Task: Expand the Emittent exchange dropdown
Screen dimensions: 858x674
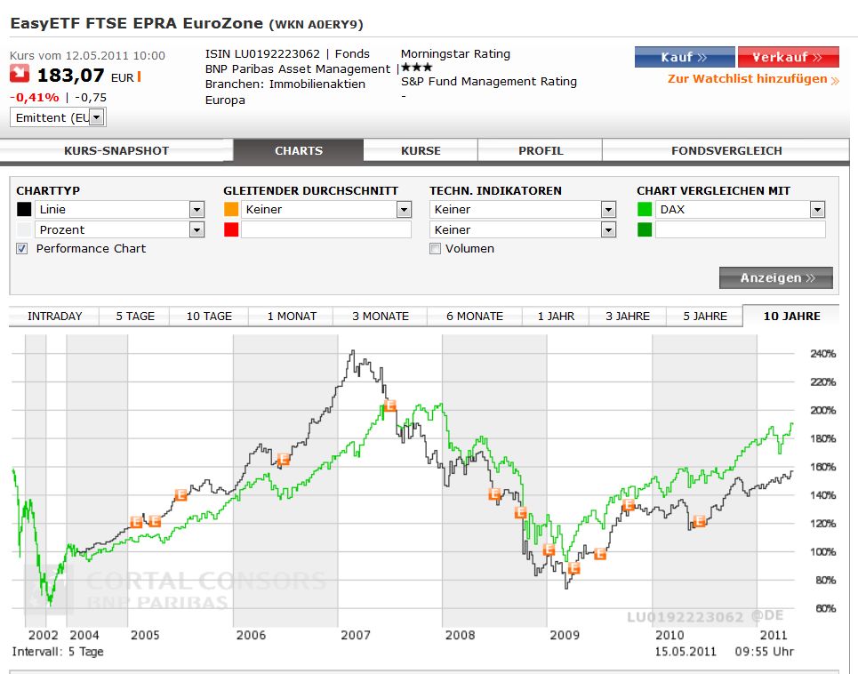Action: click(x=58, y=117)
